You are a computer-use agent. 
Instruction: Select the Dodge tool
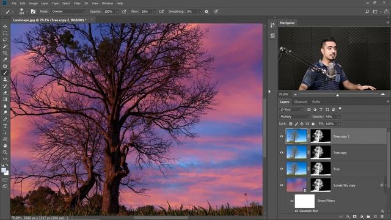tap(5, 112)
